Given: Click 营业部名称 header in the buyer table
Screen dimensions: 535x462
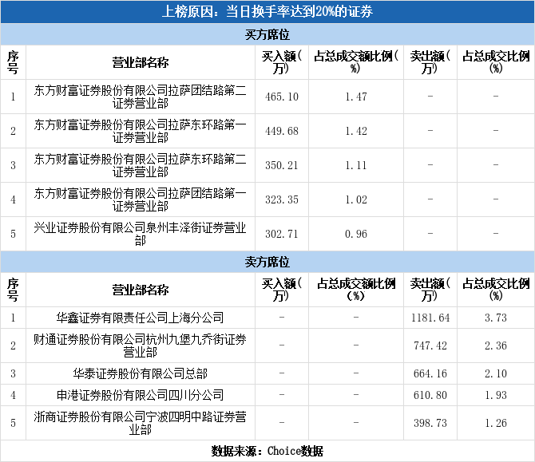Looking at the screenshot, I should click(141, 62).
